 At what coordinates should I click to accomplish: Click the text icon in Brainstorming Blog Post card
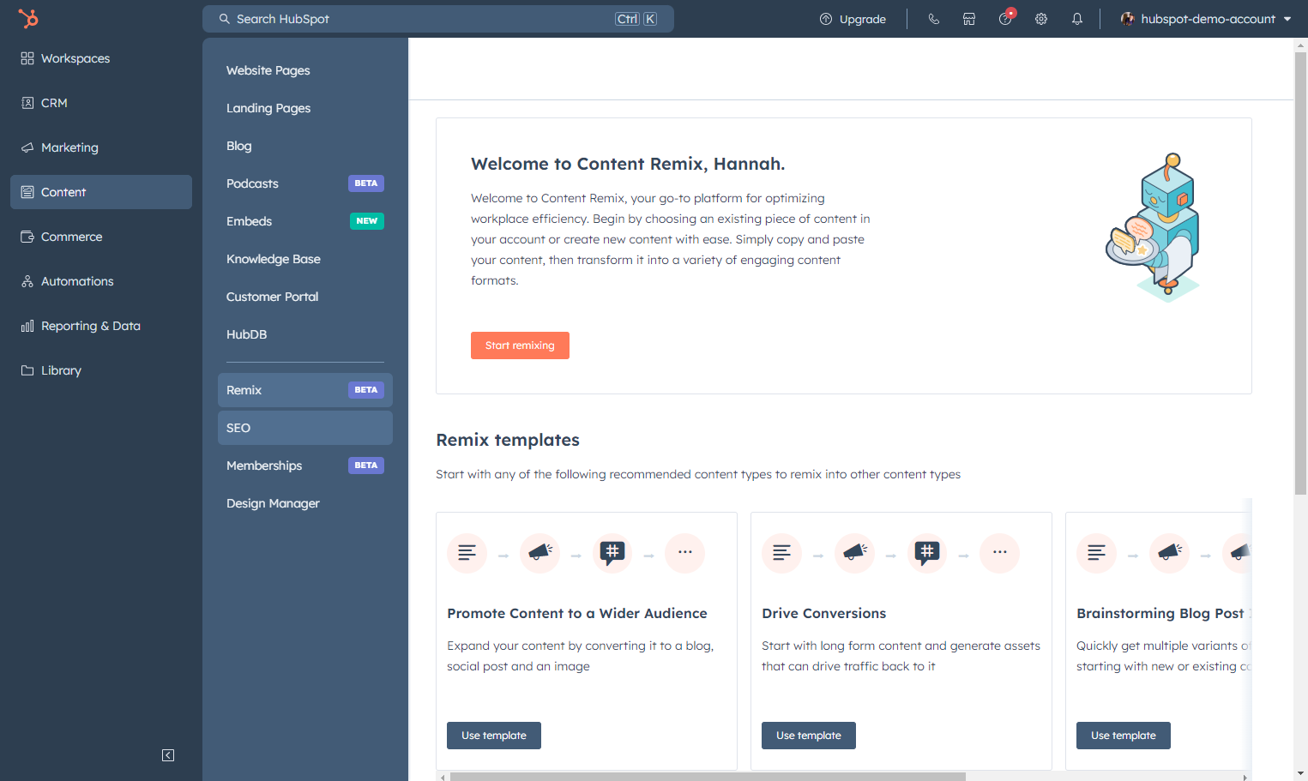(x=1096, y=553)
